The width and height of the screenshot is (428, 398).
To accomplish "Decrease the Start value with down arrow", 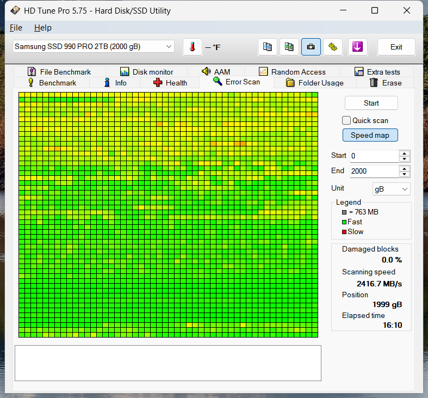I will (404, 159).
